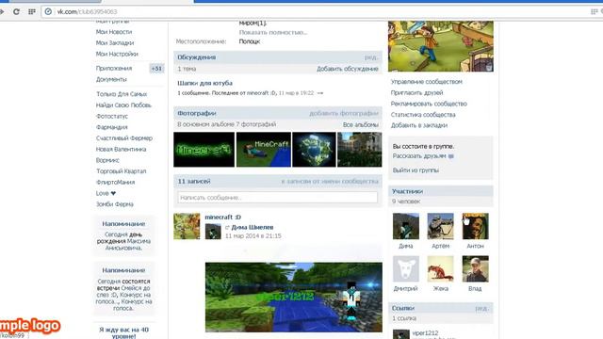This screenshot has height=339, width=603.
Task: Open Дима Шмелев repost author link
Action: point(253,228)
